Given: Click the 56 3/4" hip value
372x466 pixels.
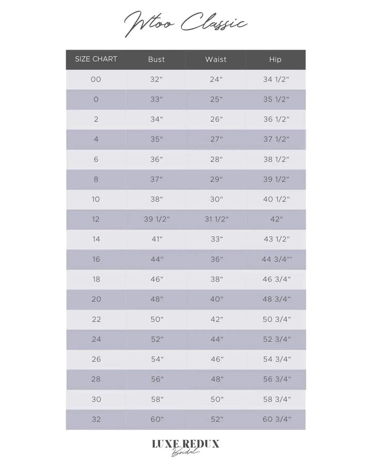Looking at the screenshot, I should pyautogui.click(x=276, y=379).
